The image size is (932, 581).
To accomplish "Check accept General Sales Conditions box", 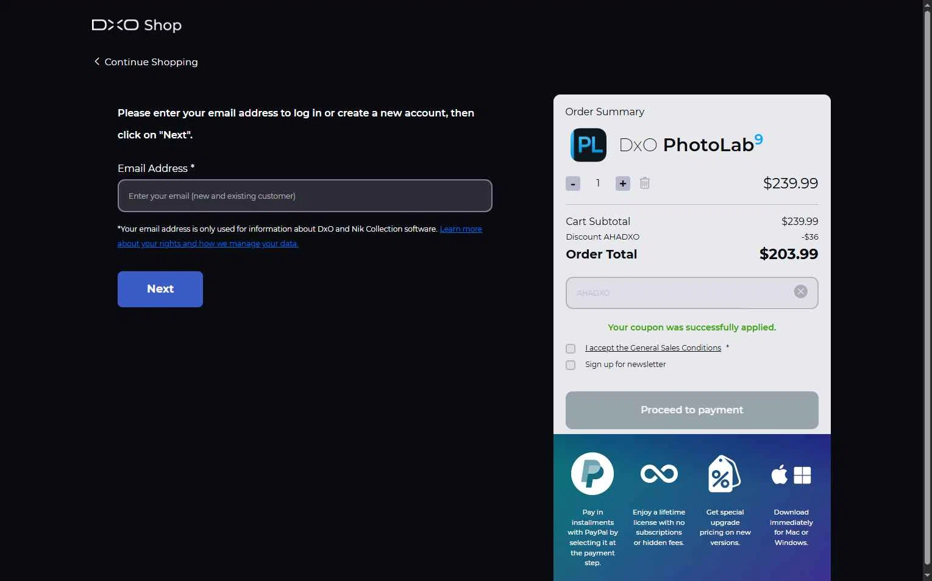I will (571, 349).
